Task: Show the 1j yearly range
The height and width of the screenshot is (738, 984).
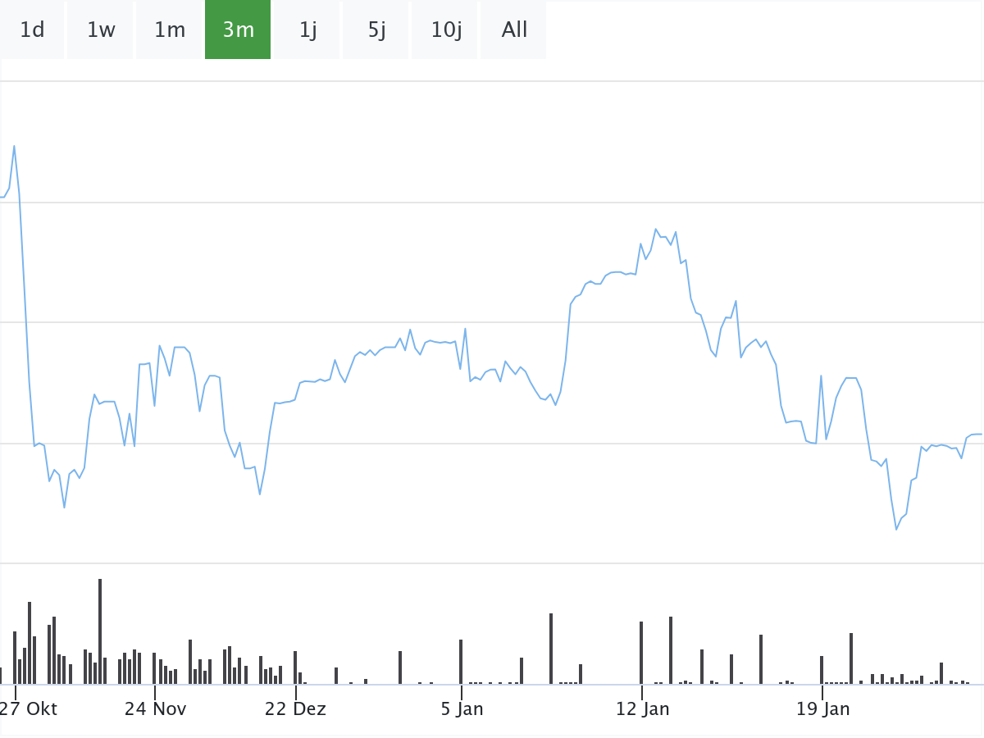Action: coord(307,30)
